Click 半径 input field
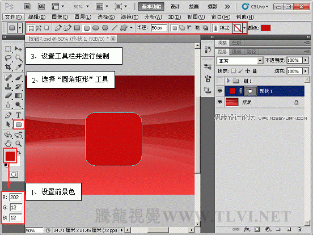The image size is (313, 235). (x=159, y=28)
